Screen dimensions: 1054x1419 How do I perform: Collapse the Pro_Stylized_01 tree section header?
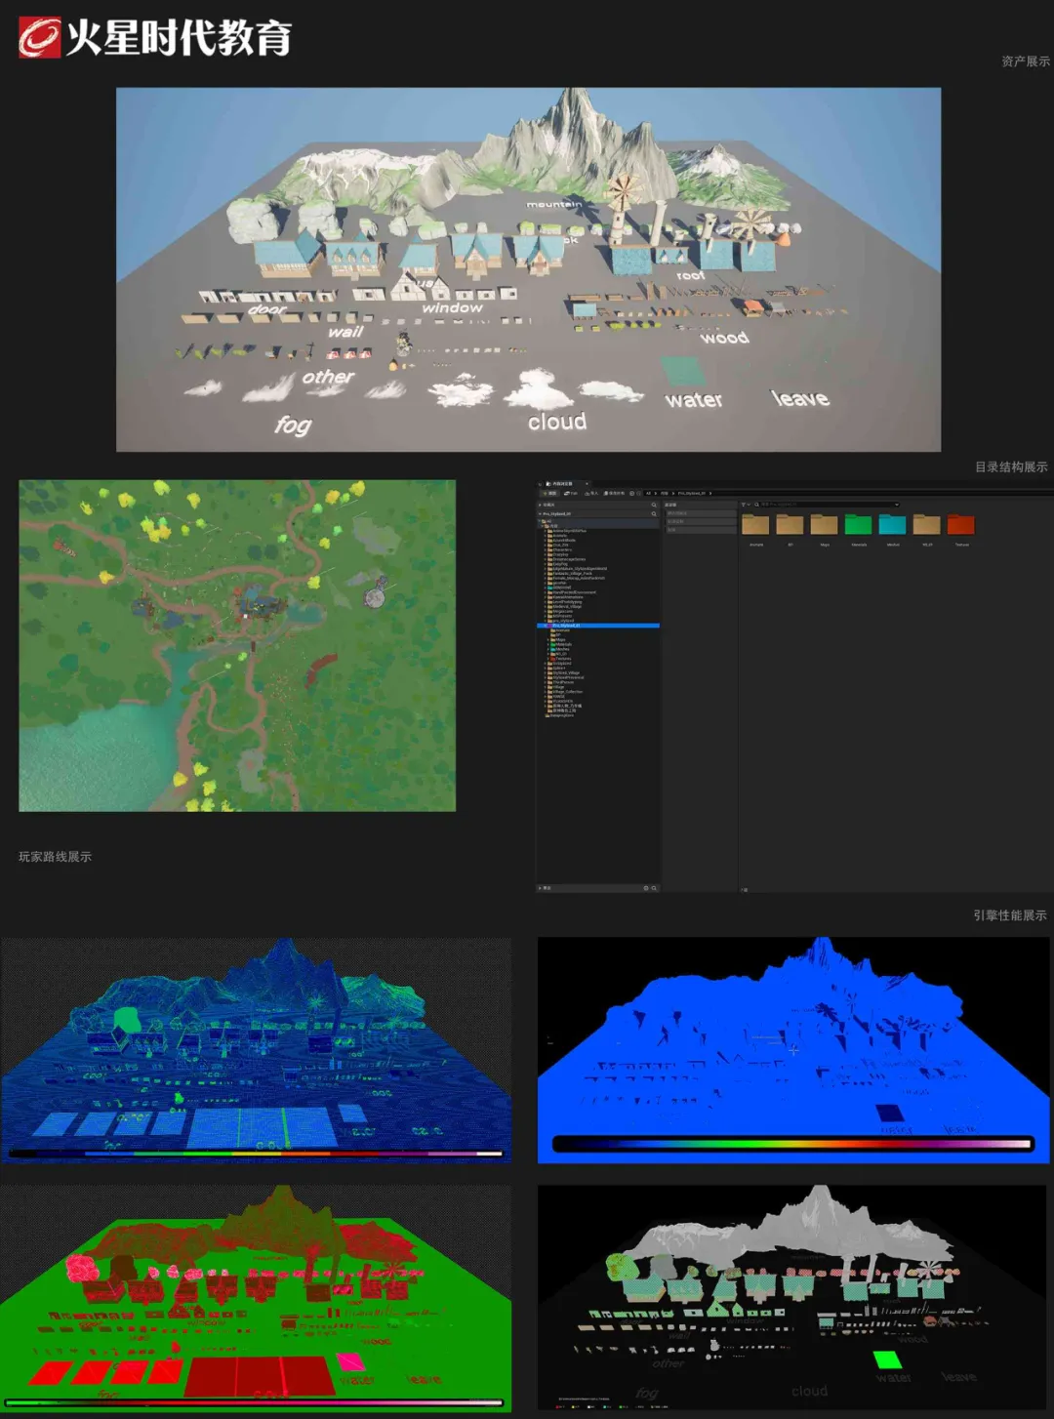click(x=541, y=513)
